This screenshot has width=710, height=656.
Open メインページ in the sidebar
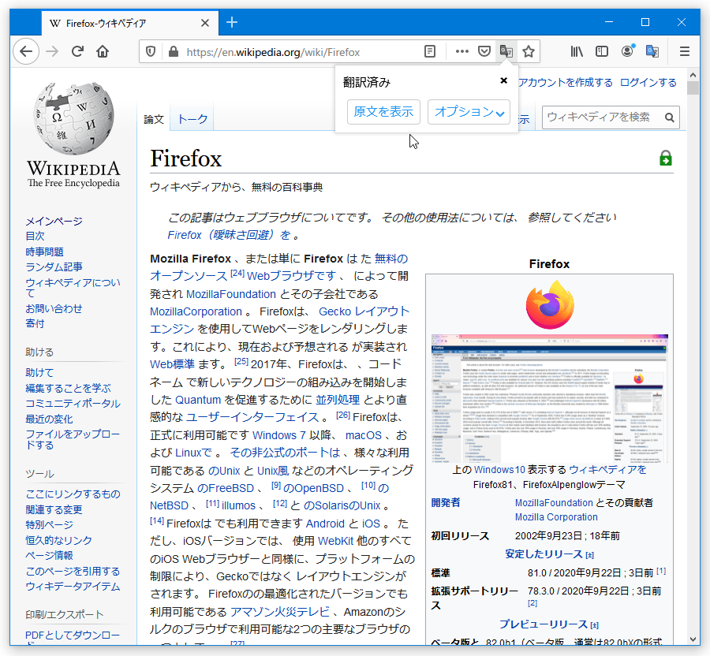[x=54, y=222]
